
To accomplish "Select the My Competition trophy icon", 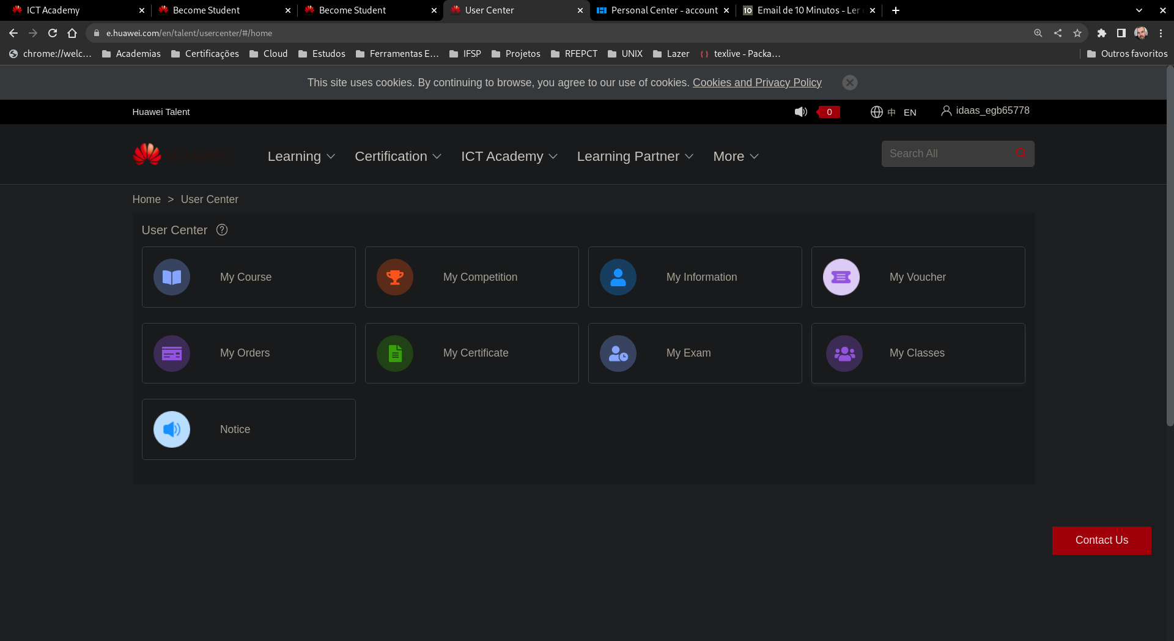I will [395, 276].
